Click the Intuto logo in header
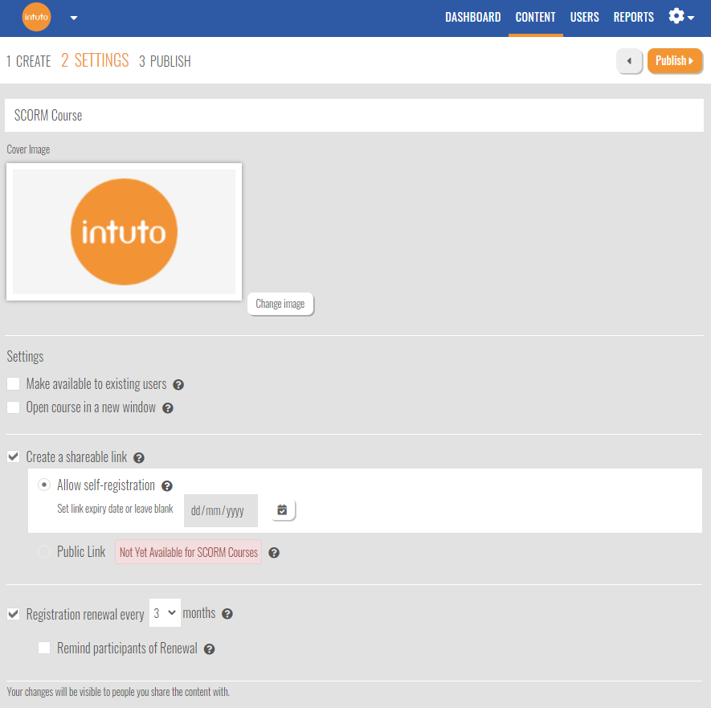 click(36, 18)
